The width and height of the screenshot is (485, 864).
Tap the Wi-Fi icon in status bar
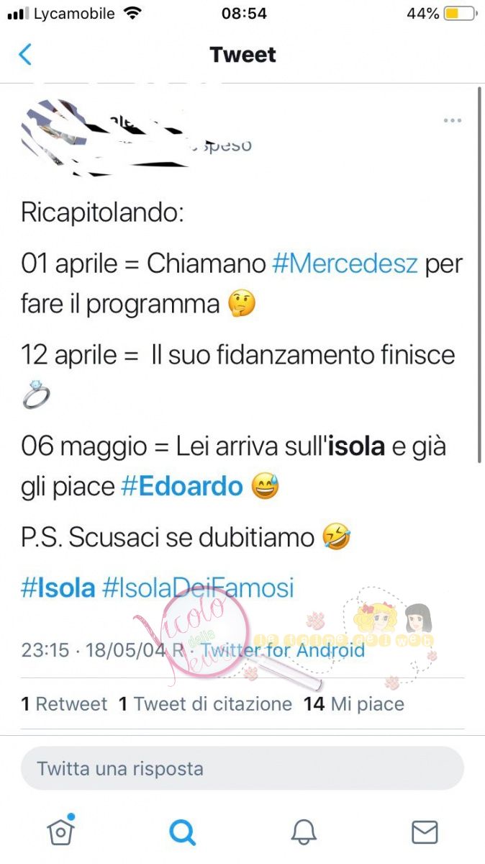click(132, 13)
